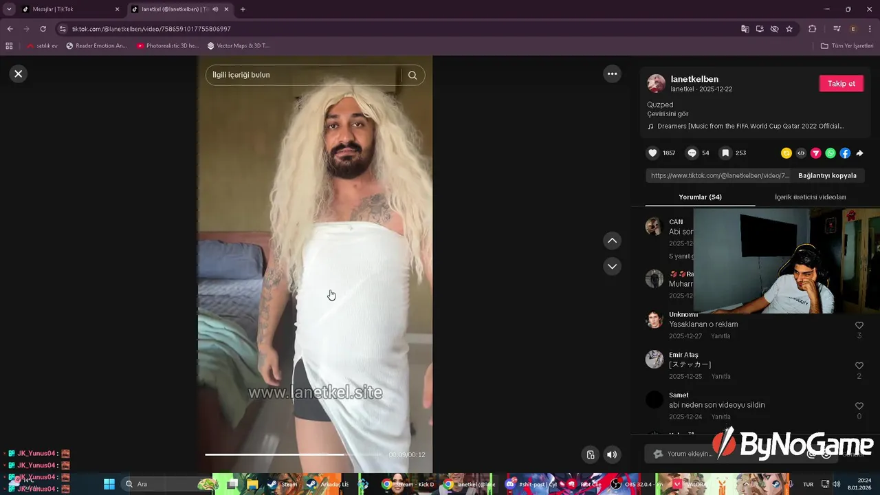This screenshot has height=495, width=880.
Task: Like Samet's comment about the deleted video
Action: pos(859,406)
